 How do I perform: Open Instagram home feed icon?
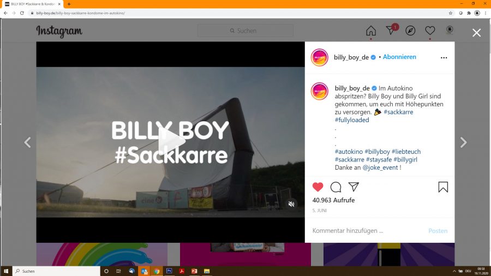371,31
